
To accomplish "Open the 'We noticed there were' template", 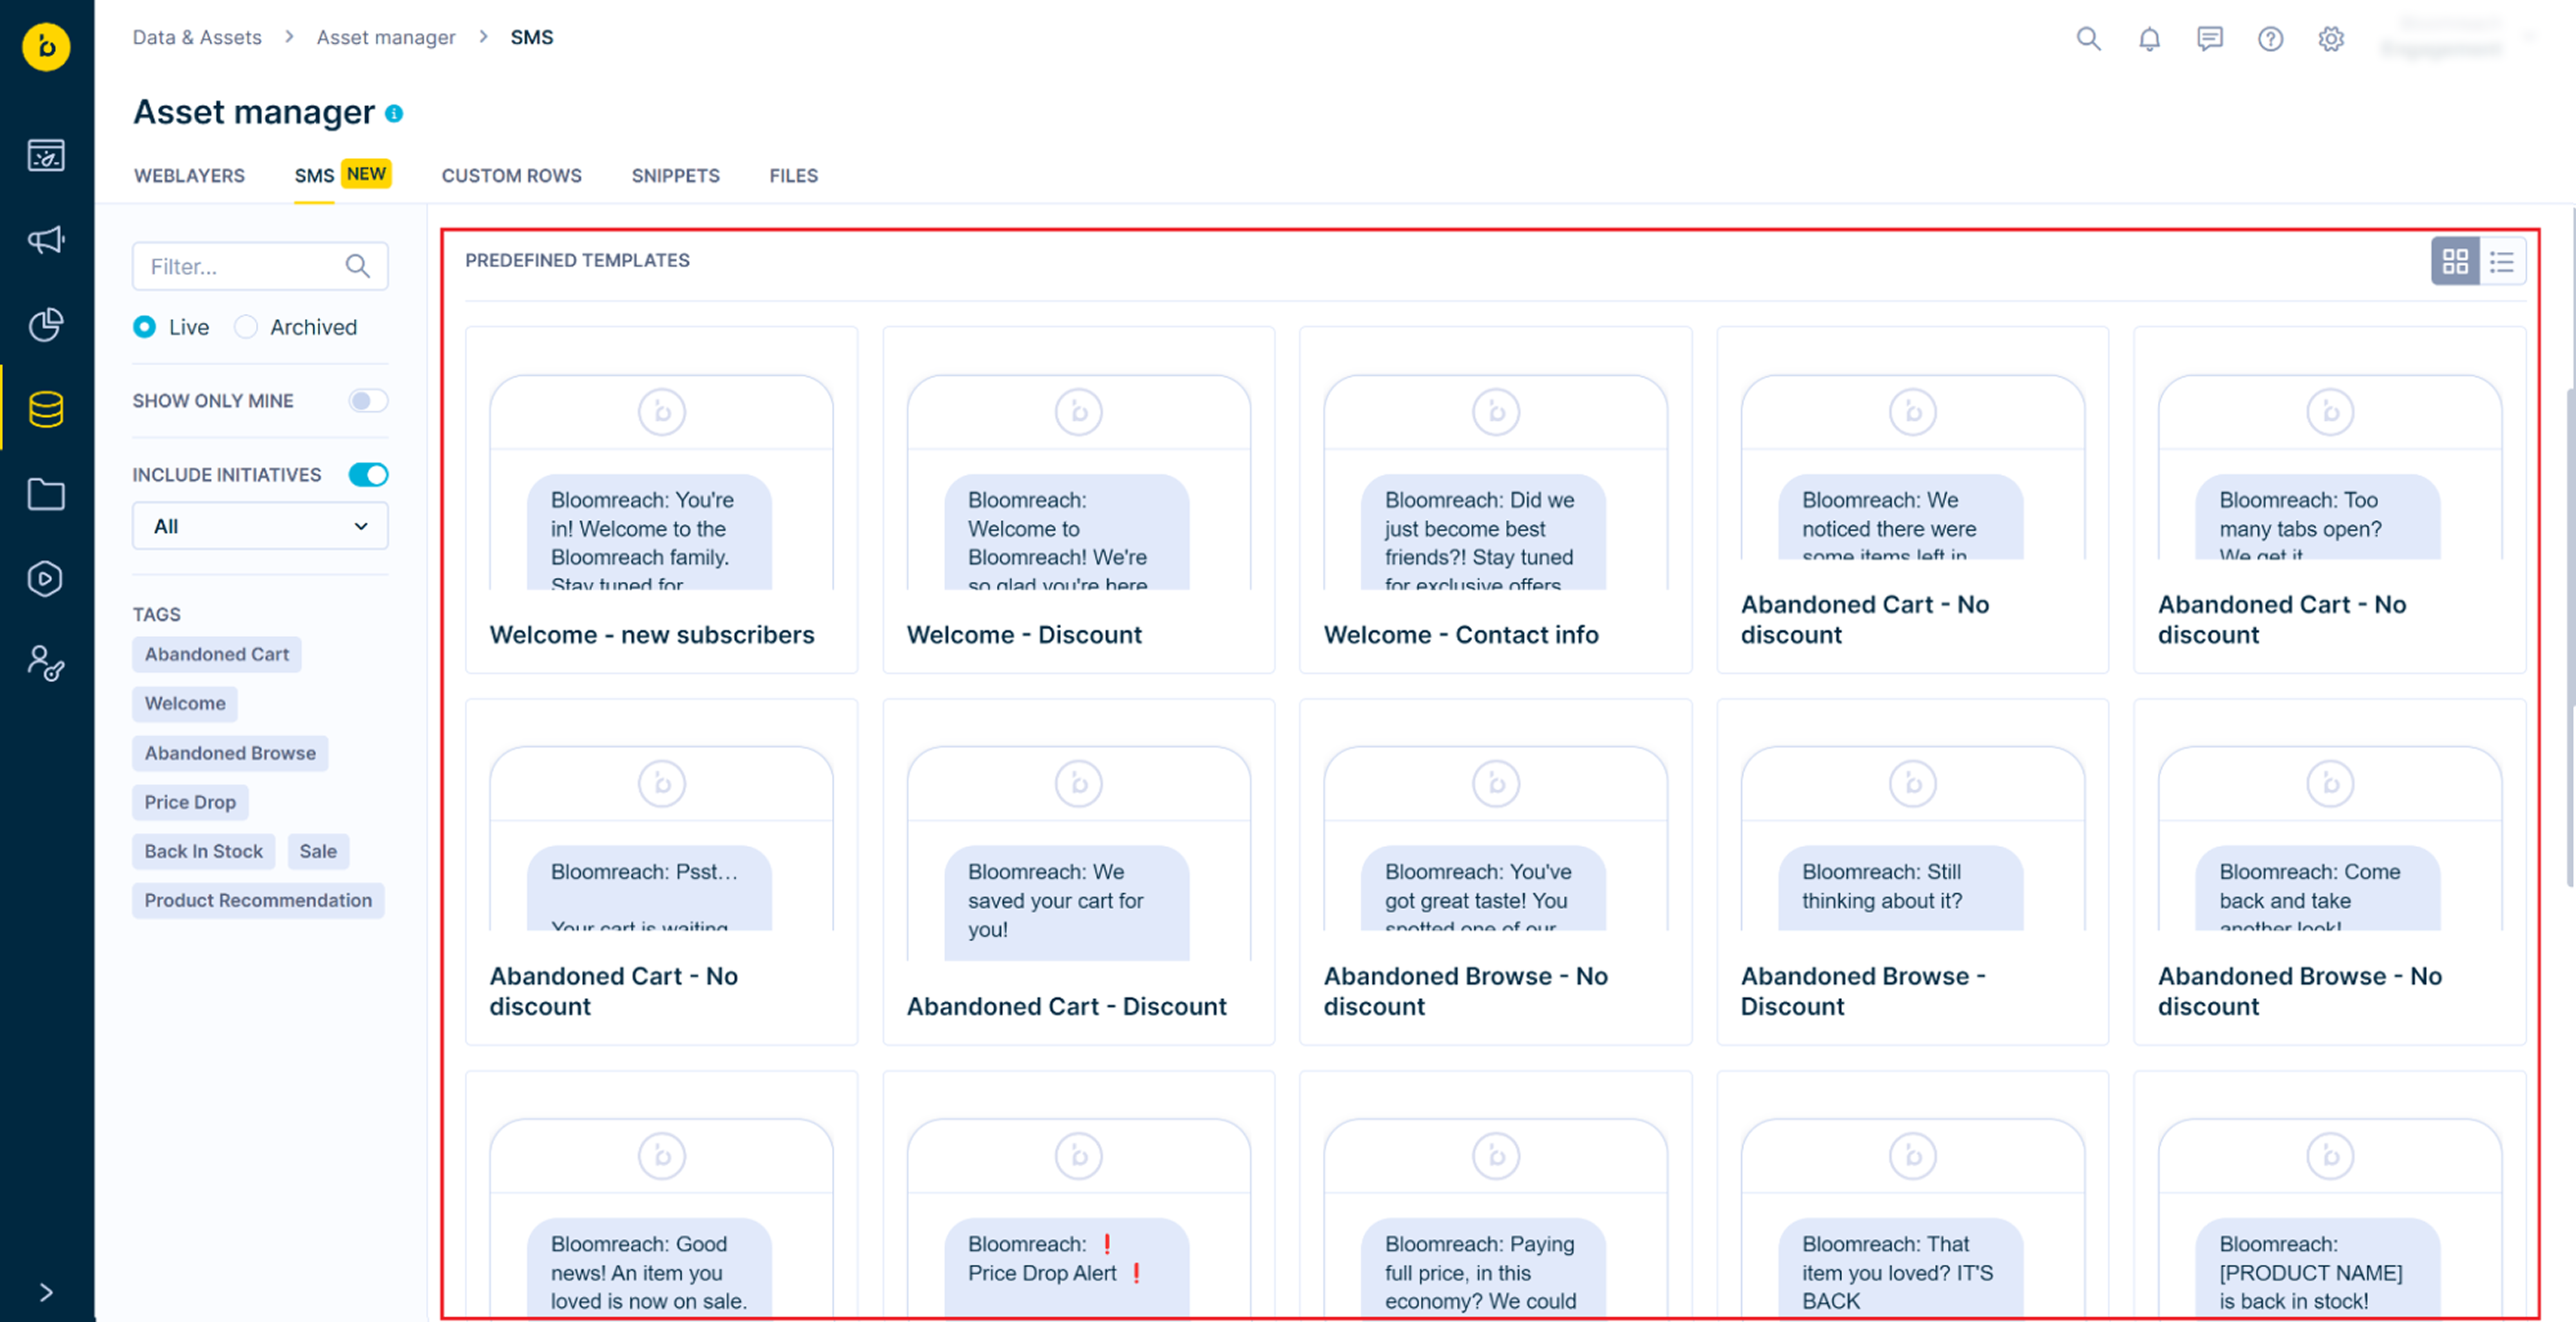I will (x=1912, y=500).
